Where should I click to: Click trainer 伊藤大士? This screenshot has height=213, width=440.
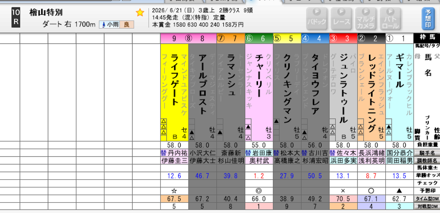point(202,161)
